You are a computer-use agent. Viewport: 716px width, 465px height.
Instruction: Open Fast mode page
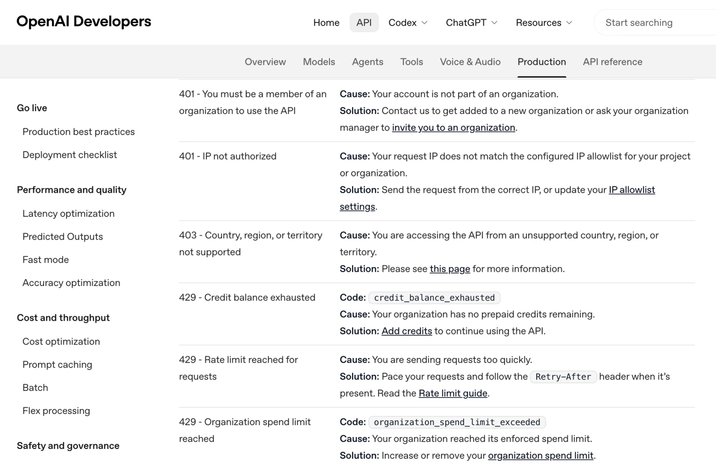pos(45,260)
